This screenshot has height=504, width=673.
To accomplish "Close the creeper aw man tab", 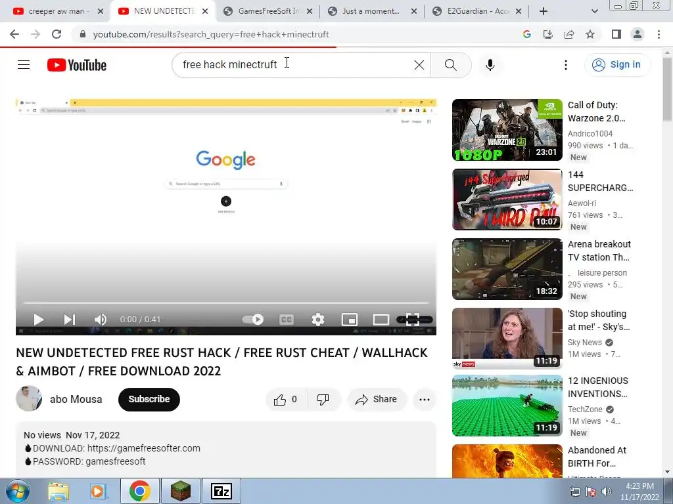I will [x=101, y=11].
